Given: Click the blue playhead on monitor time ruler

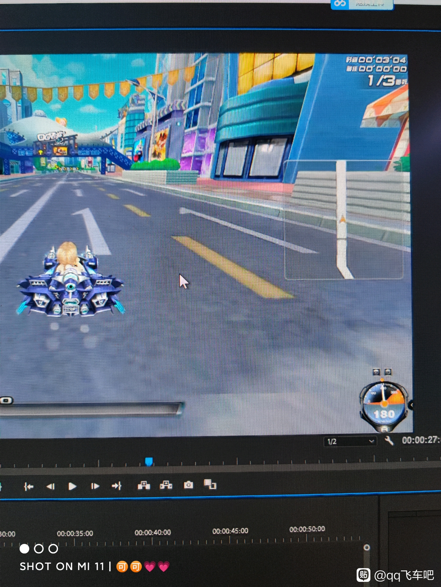Looking at the screenshot, I should pos(149,461).
